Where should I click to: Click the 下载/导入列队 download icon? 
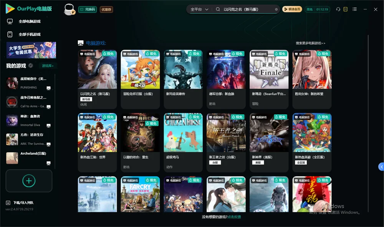pos(8,203)
